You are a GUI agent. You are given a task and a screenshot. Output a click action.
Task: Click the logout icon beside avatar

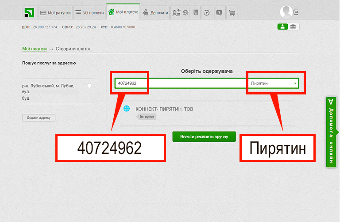tap(296, 12)
